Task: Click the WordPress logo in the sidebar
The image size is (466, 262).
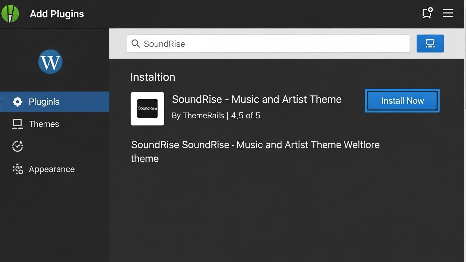Action: pos(50,62)
